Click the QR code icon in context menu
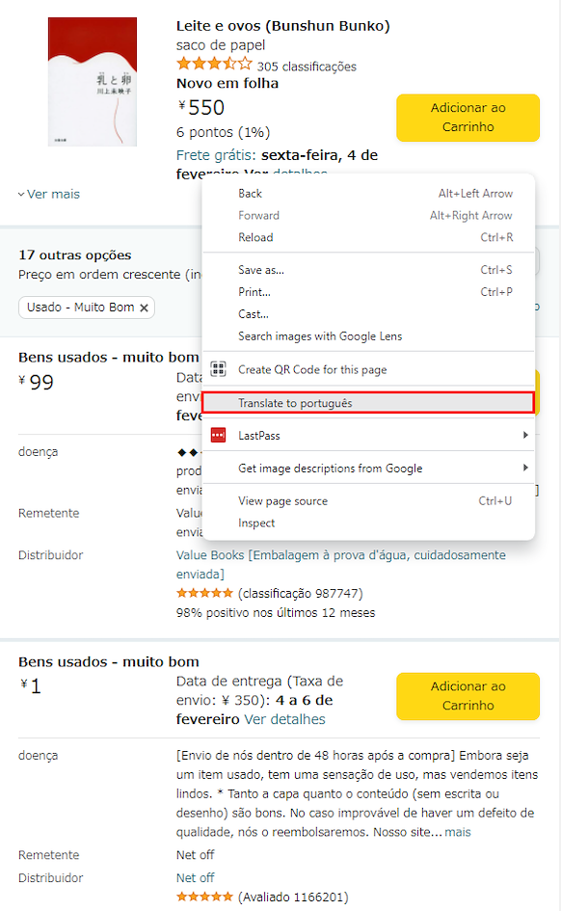 219,369
